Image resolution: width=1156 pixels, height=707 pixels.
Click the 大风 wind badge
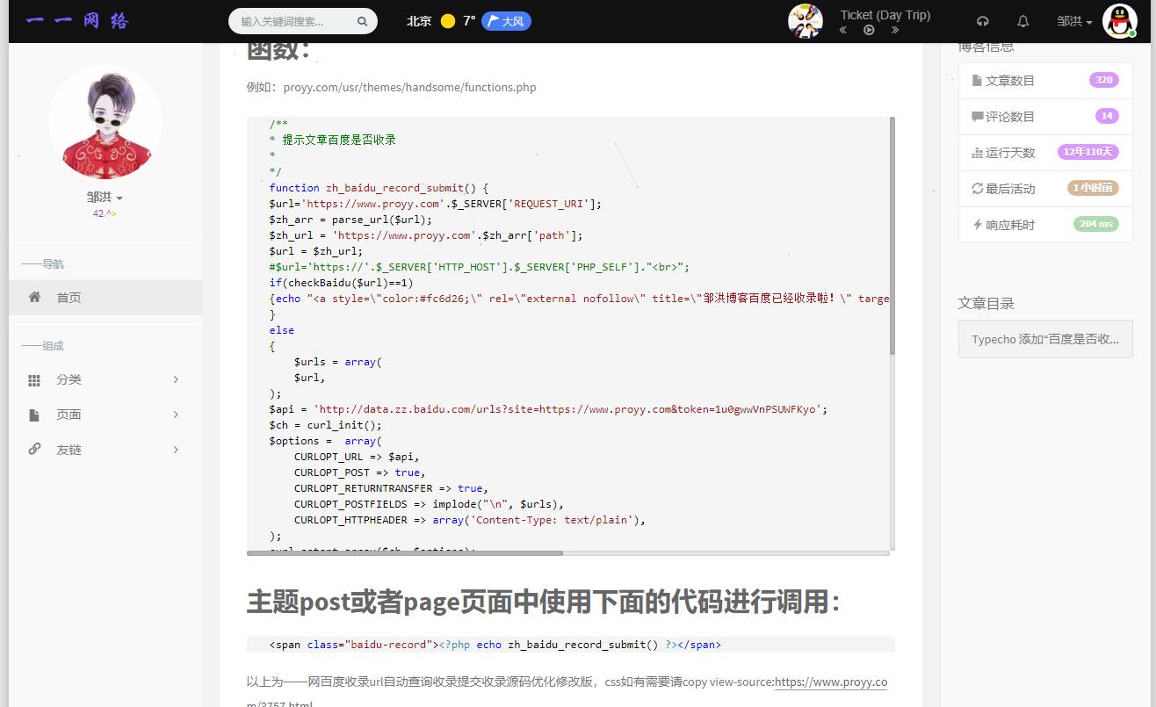[x=507, y=21]
